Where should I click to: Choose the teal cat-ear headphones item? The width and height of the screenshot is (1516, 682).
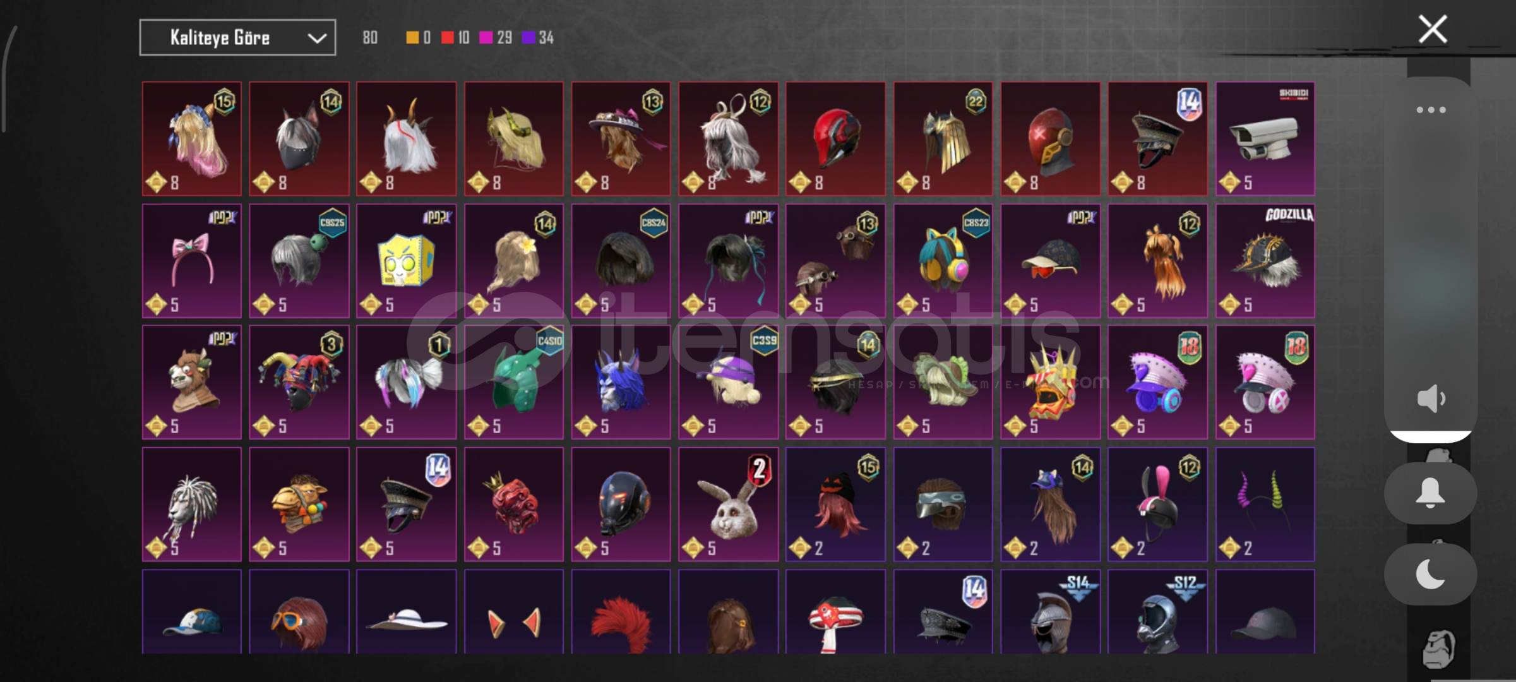pos(943,260)
